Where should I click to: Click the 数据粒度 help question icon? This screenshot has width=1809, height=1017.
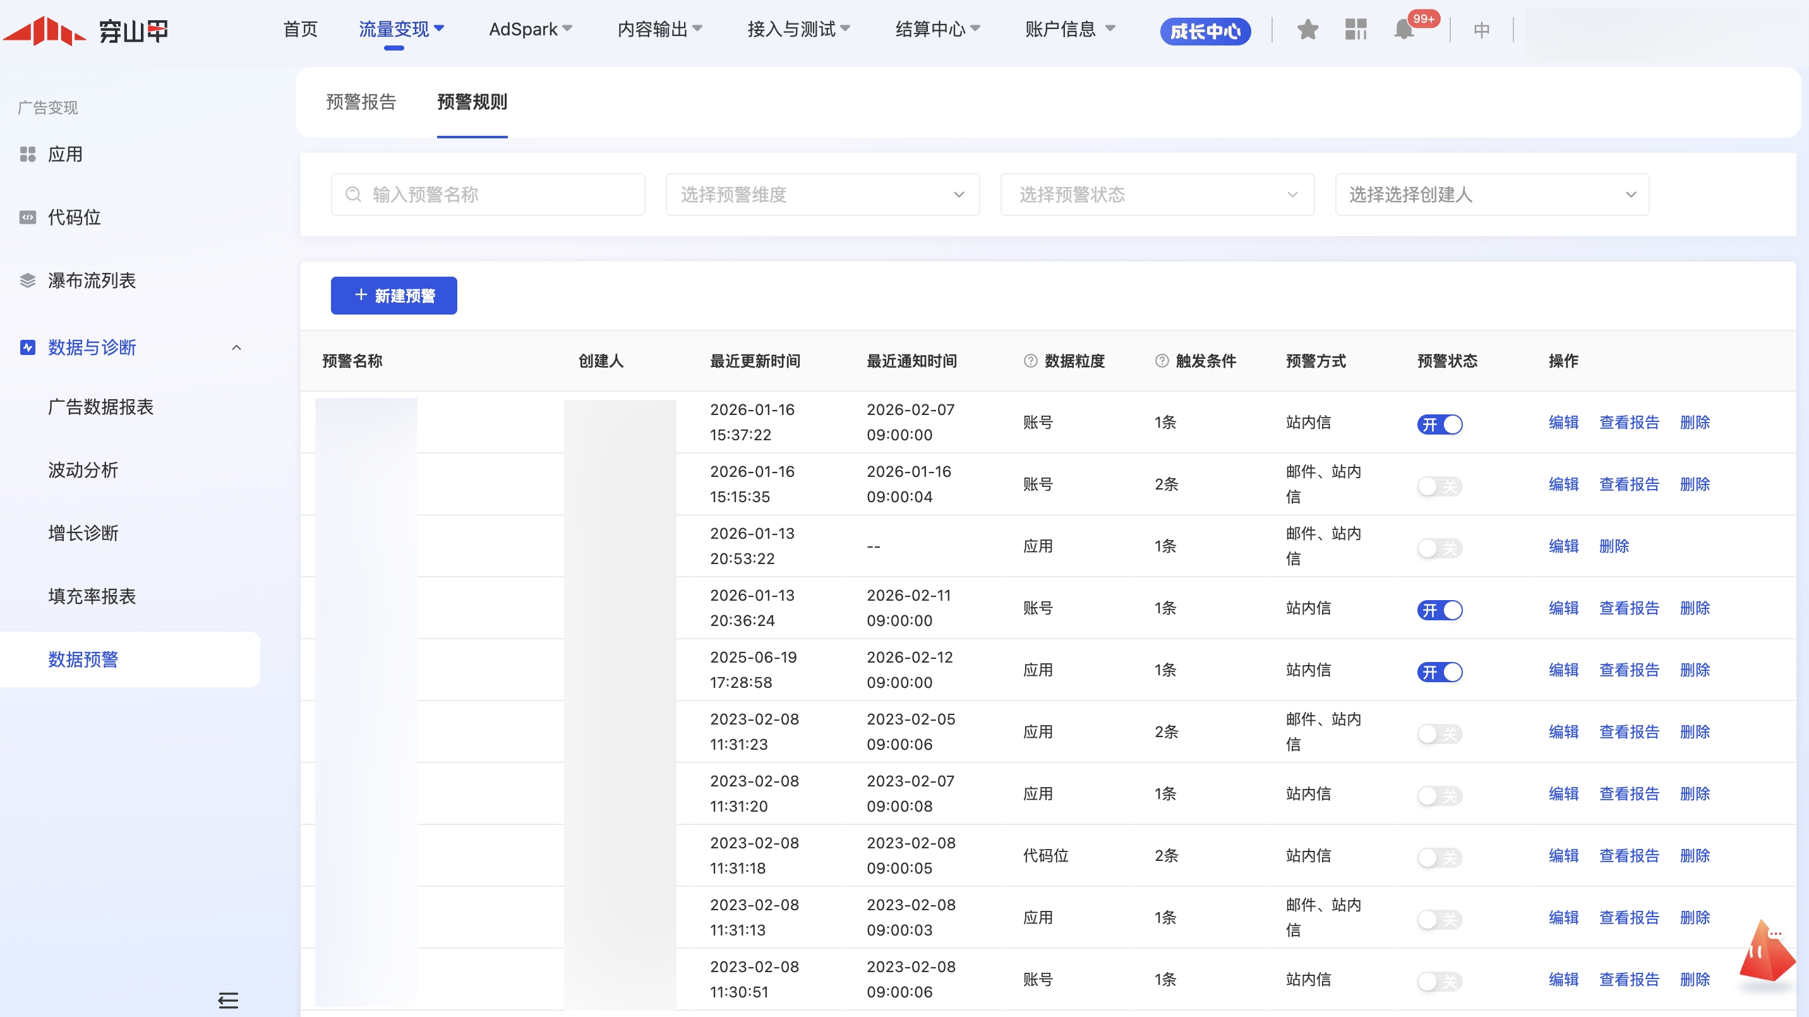[x=1030, y=361]
